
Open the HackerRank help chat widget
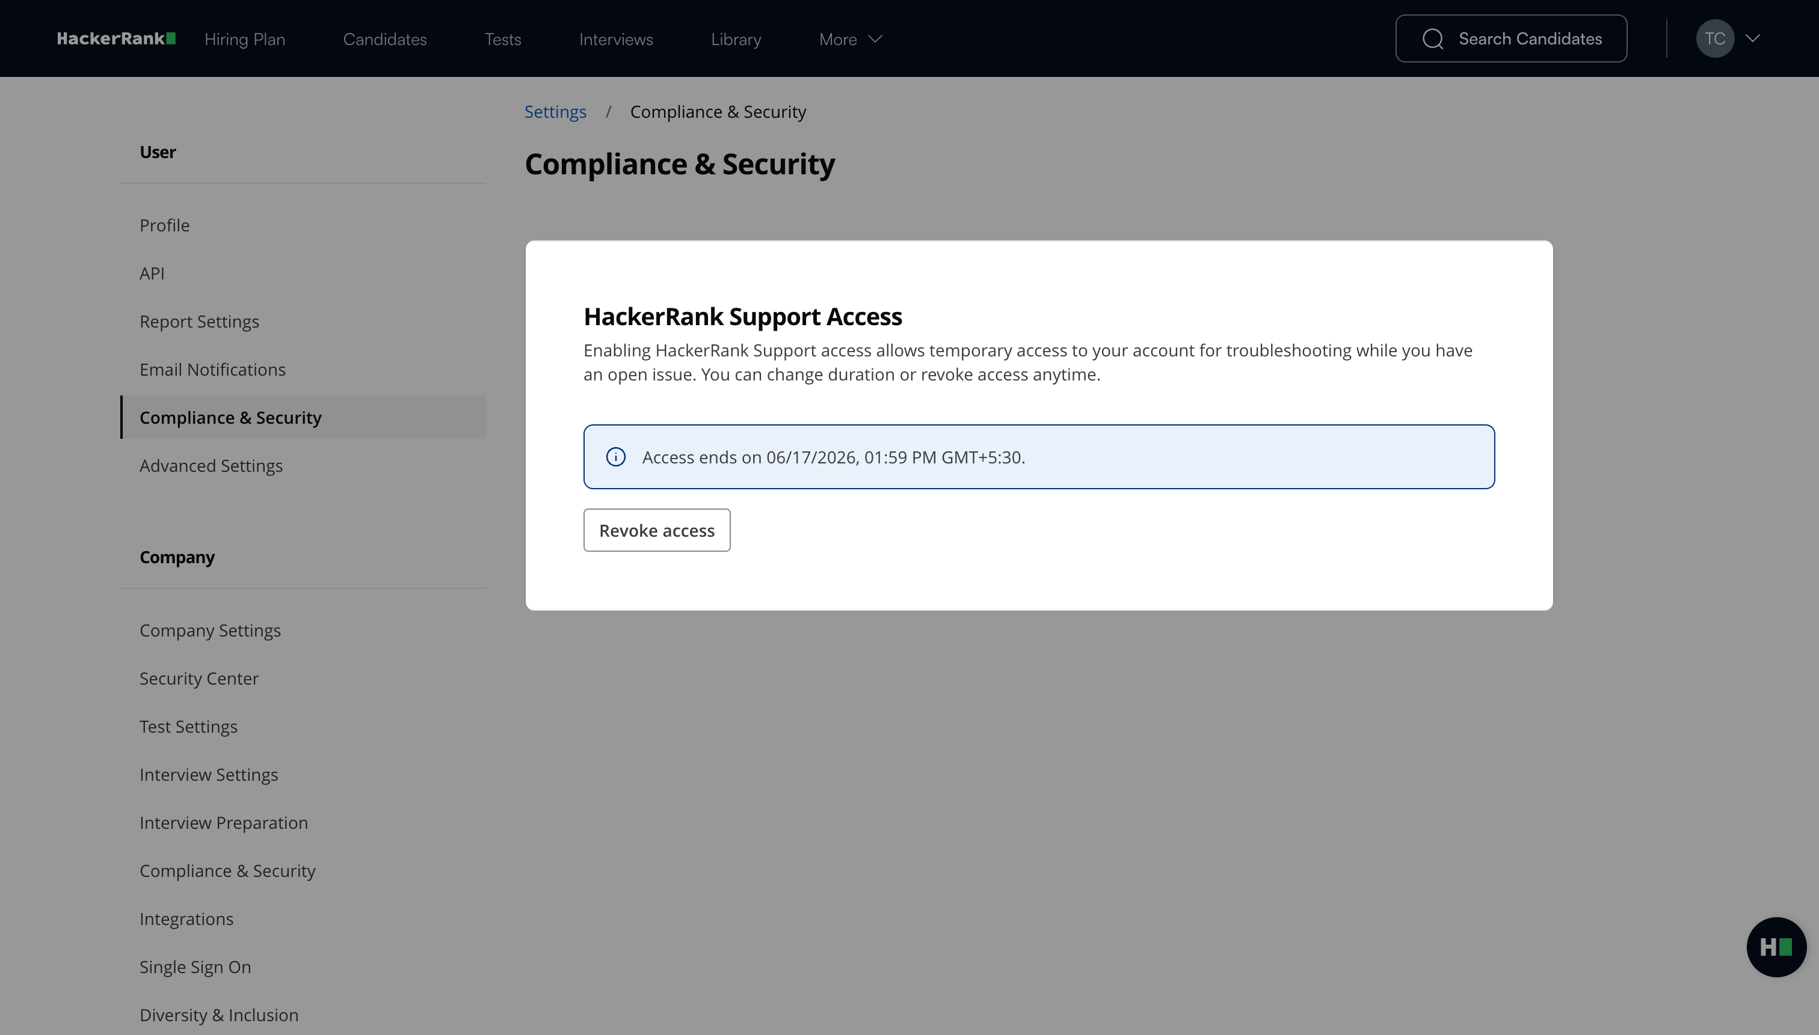(x=1776, y=947)
